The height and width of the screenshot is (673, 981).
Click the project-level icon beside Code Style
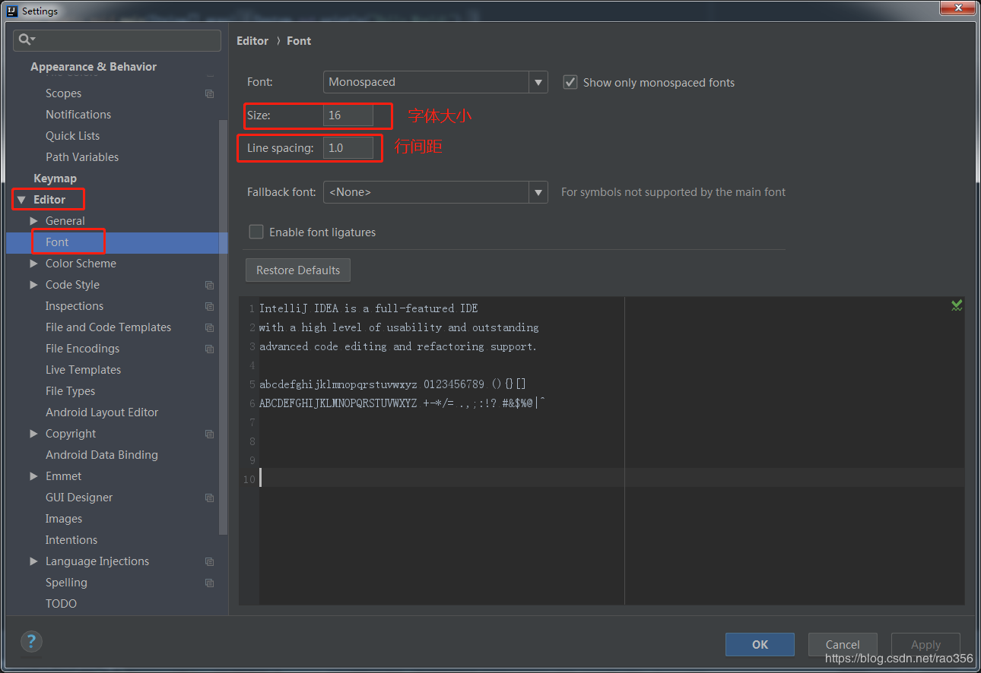(x=210, y=285)
